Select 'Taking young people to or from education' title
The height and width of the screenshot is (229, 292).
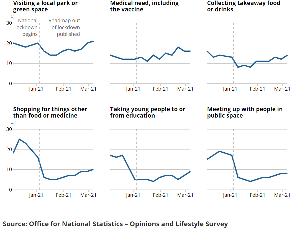[148, 112]
